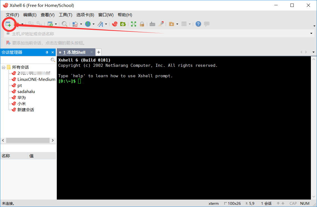Toggle full screen mode icon

tap(134, 24)
